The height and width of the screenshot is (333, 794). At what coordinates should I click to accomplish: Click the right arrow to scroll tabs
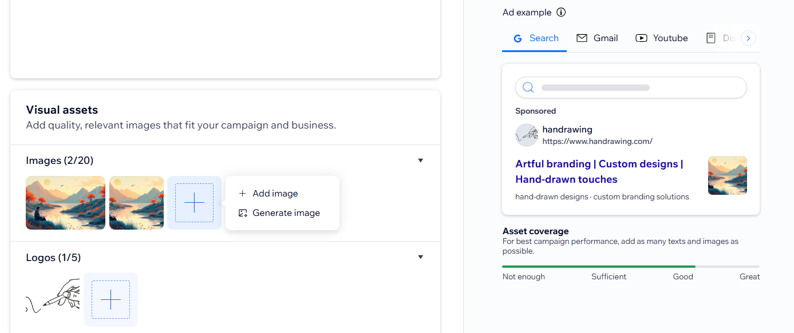point(748,38)
